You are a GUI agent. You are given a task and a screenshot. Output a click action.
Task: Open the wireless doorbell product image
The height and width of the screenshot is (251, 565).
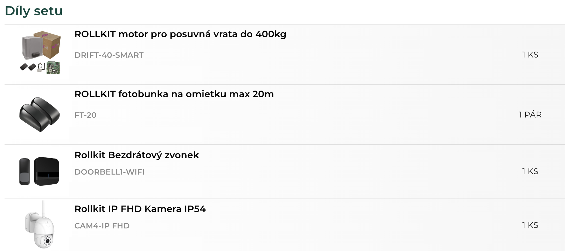(x=39, y=171)
